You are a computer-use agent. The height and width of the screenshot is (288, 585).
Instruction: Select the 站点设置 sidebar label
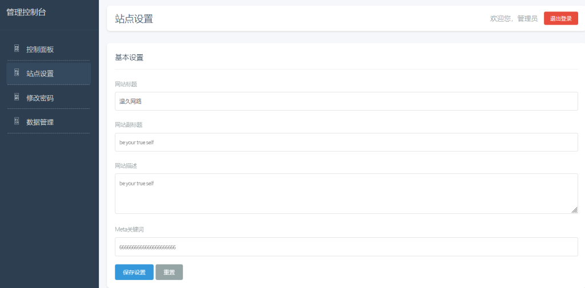(x=40, y=74)
